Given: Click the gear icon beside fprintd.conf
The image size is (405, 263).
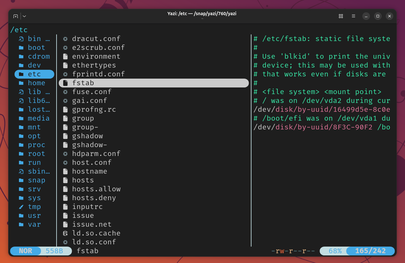Looking at the screenshot, I should [65, 74].
